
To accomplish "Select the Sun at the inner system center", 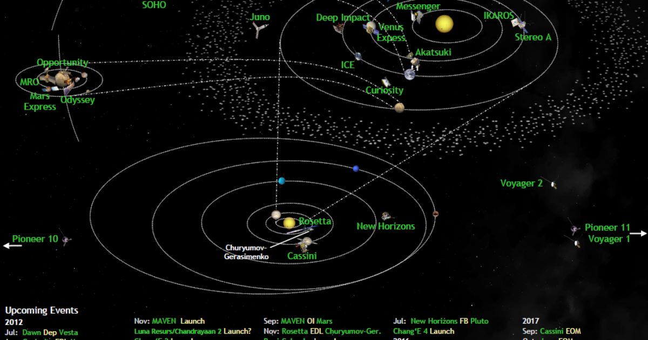I will (444, 23).
